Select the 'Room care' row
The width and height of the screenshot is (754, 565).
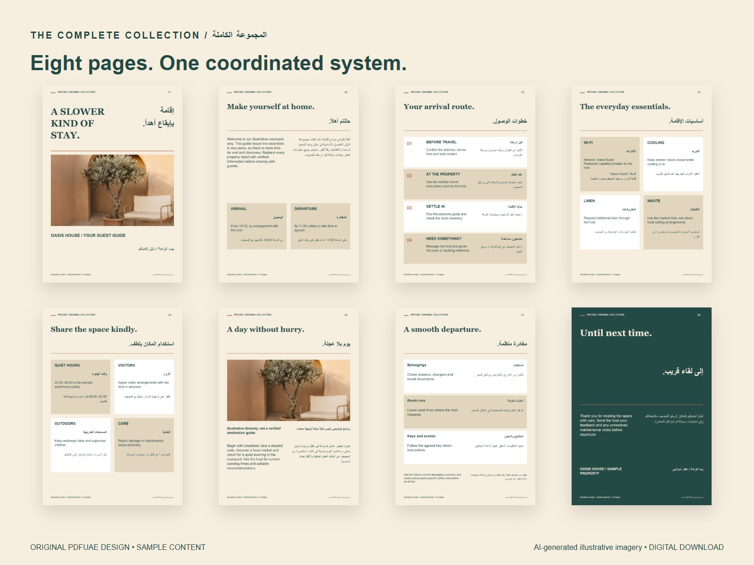(465, 412)
